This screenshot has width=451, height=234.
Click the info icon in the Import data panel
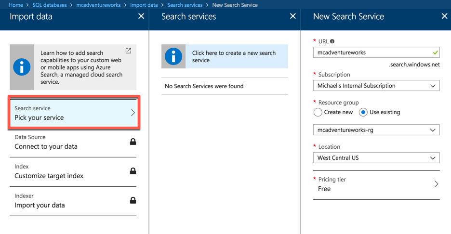click(22, 67)
